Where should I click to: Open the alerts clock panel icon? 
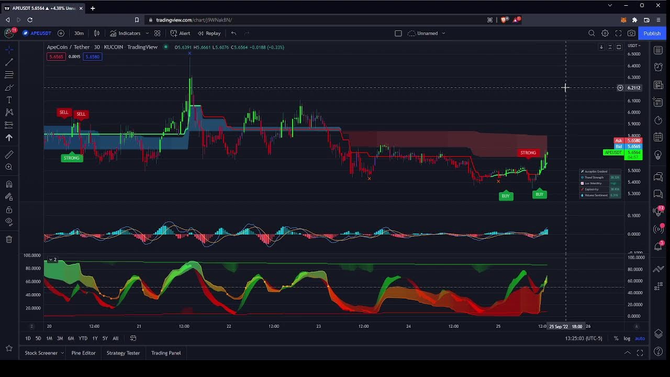[658, 67]
